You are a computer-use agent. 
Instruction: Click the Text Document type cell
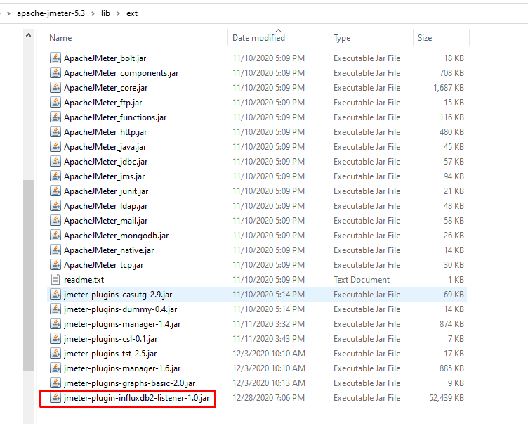(362, 280)
